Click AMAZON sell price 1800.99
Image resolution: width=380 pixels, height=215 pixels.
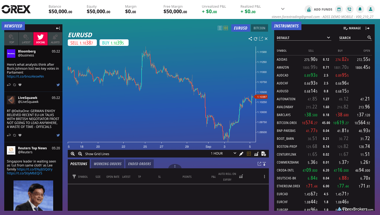click(310, 68)
